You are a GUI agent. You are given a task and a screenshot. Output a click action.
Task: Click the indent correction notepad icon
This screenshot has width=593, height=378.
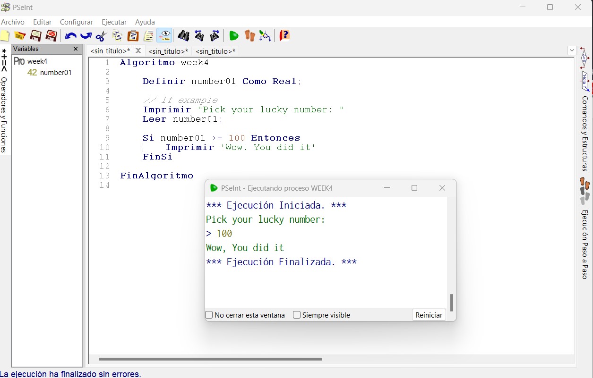pyautogui.click(x=149, y=36)
